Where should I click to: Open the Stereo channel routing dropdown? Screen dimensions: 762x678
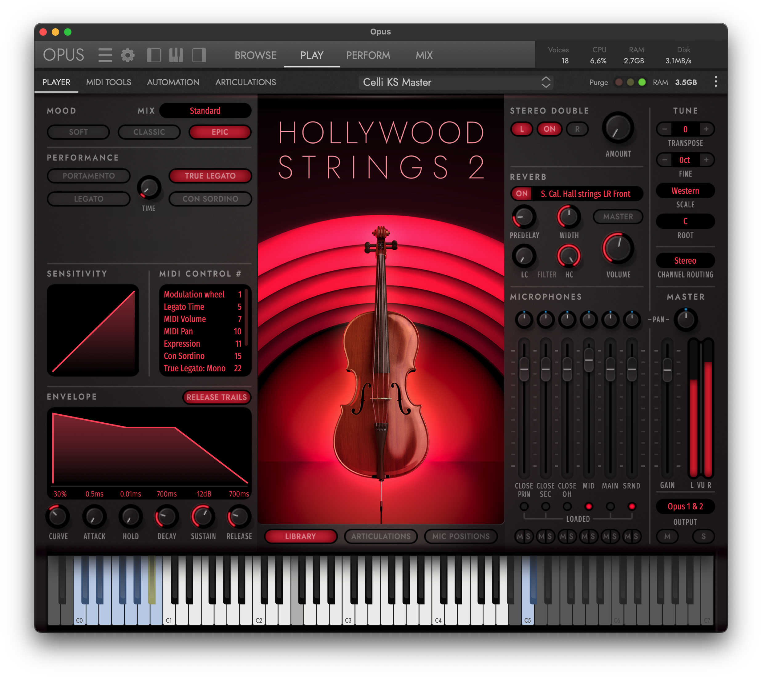tap(685, 260)
